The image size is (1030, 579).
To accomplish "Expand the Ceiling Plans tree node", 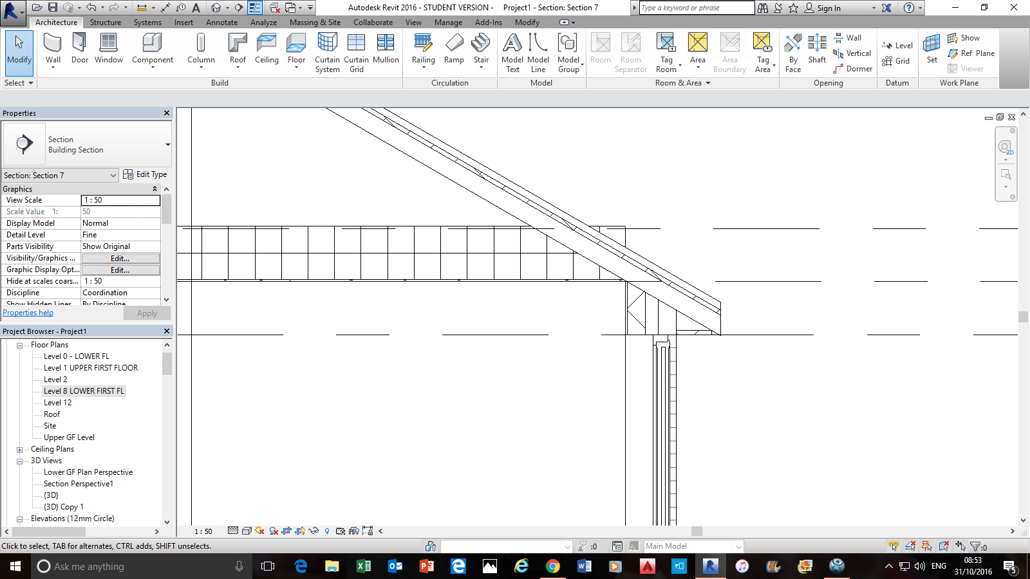I will (x=19, y=450).
